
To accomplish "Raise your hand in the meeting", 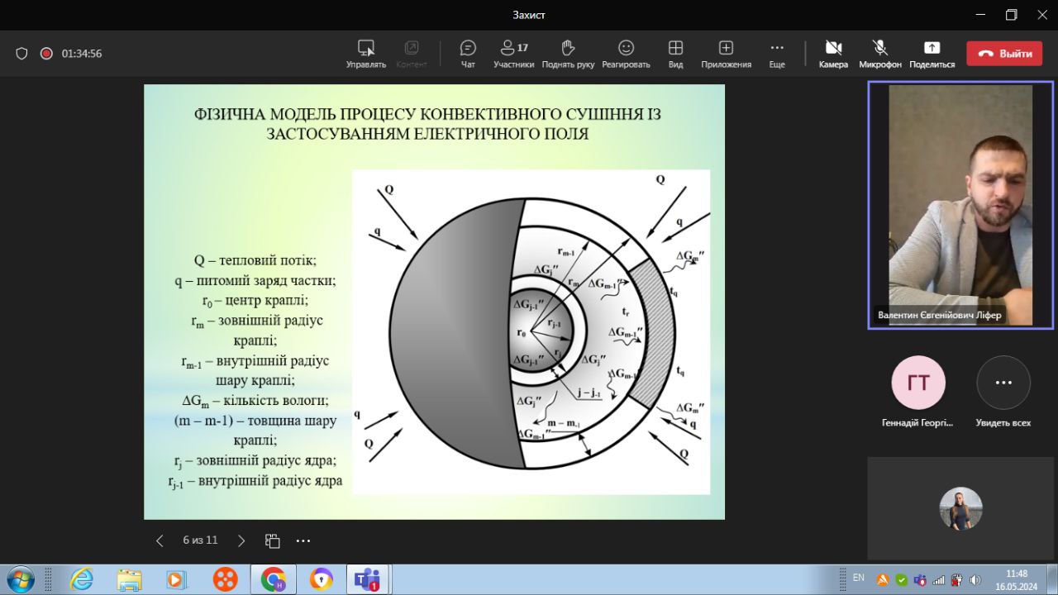I will tap(568, 54).
